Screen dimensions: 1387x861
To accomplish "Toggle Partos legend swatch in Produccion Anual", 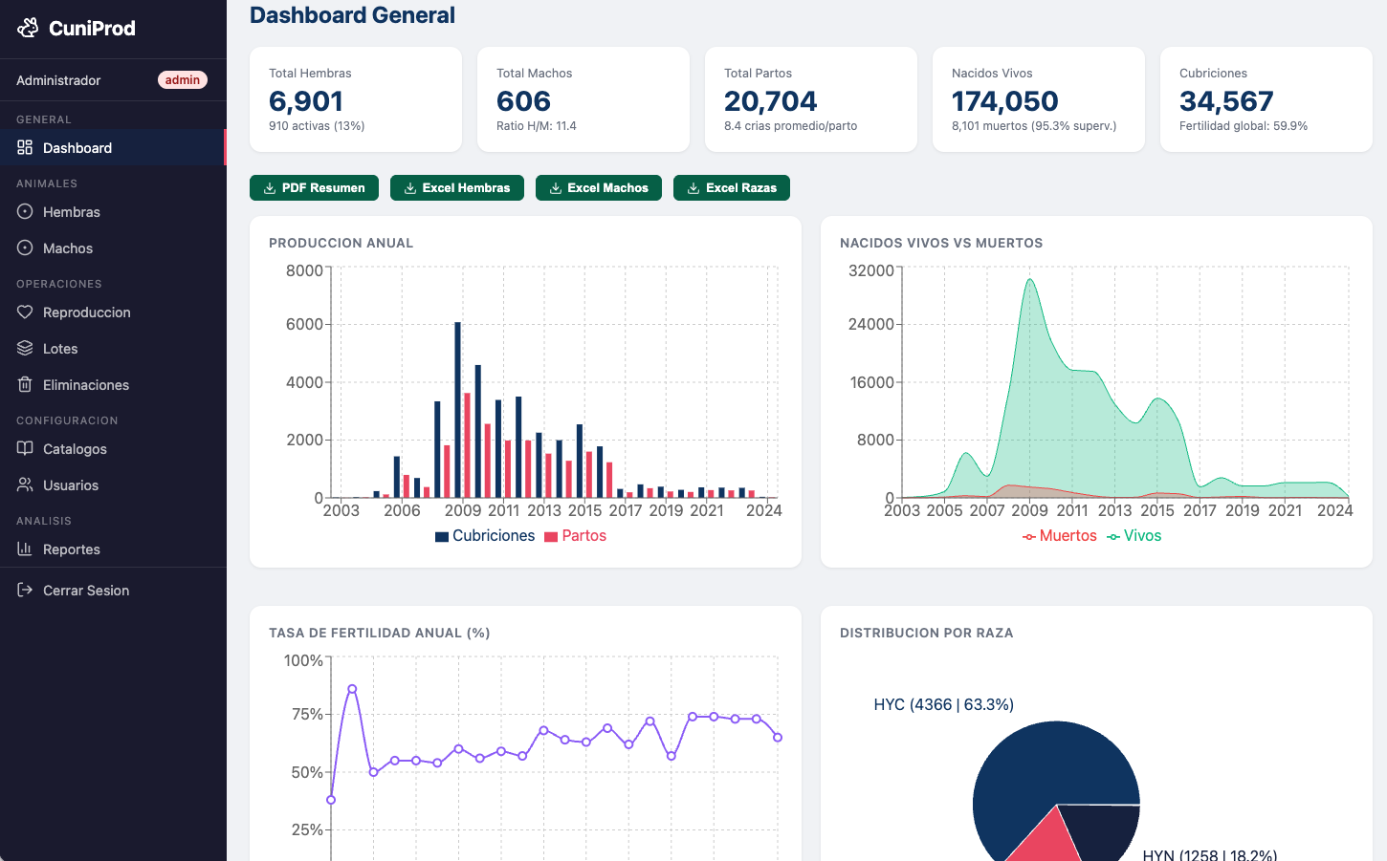I will tap(551, 537).
